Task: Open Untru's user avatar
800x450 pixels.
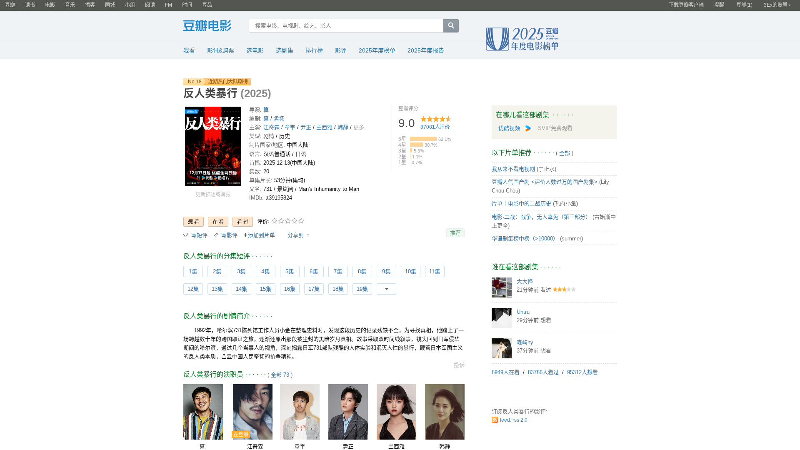Action: [x=502, y=318]
